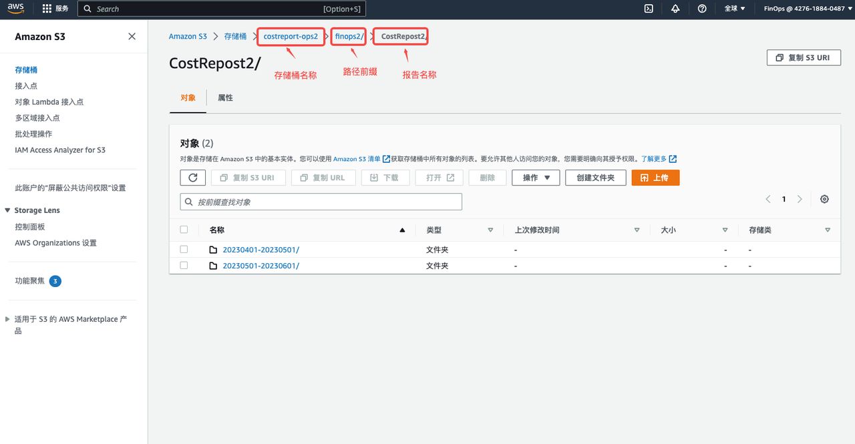Click the 了解更多 link
This screenshot has height=444, width=855.
[x=654, y=159]
